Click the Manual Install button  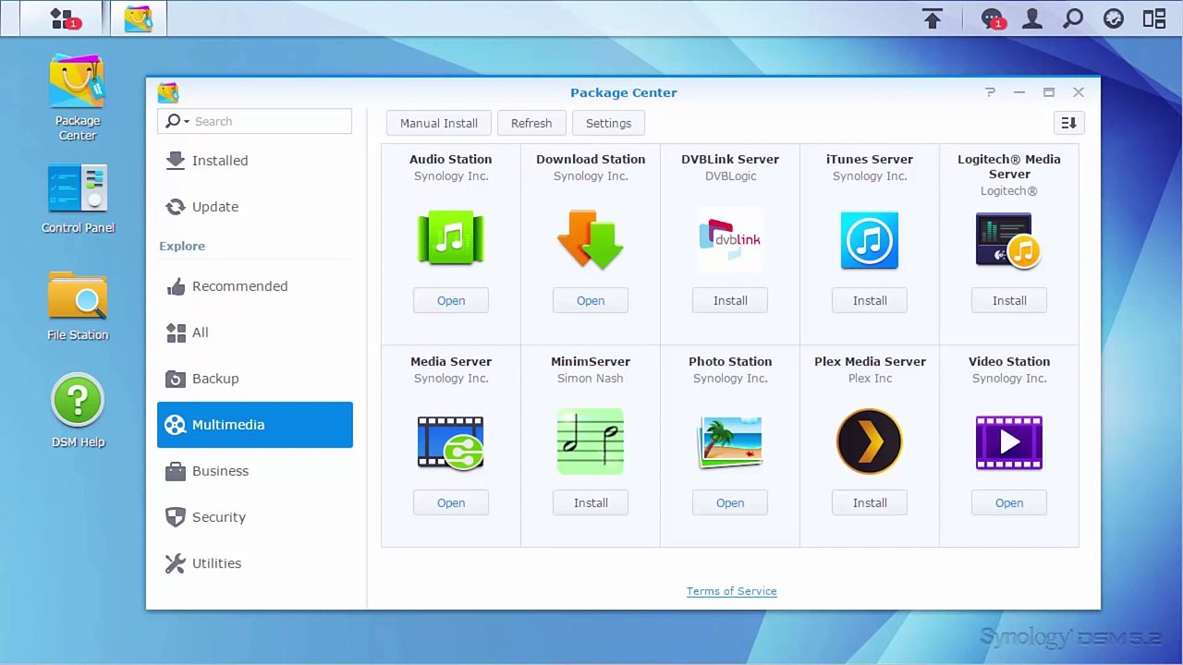[x=439, y=123]
